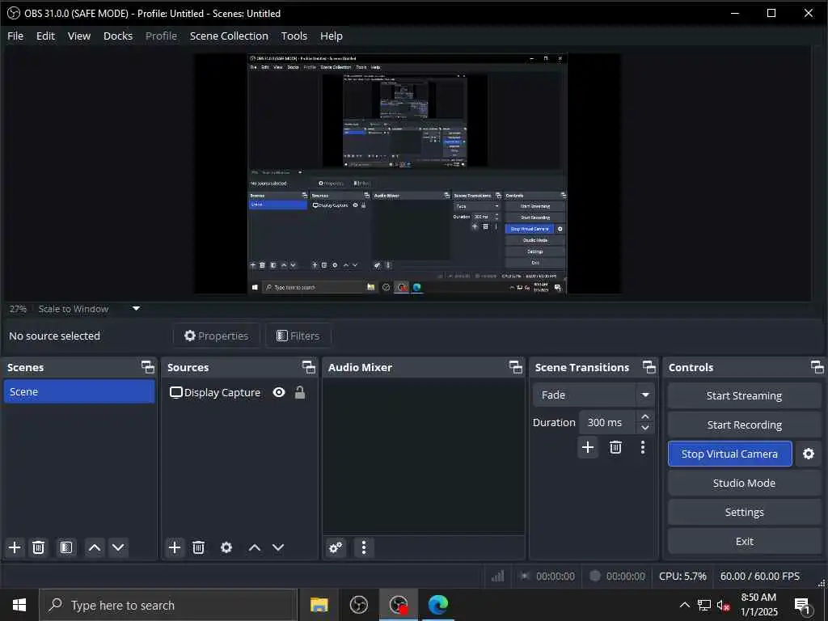Switch to first OBS taskbar icon
The width and height of the screenshot is (828, 621).
click(358, 605)
